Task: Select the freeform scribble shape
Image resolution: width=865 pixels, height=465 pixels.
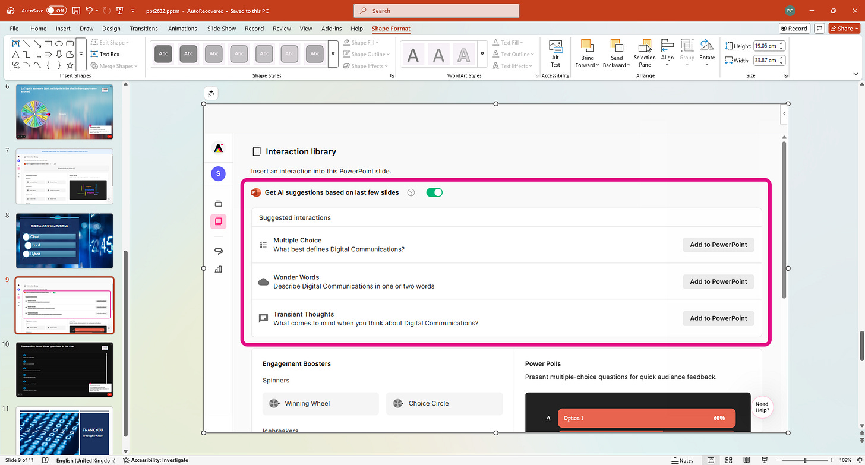Action: click(16, 65)
